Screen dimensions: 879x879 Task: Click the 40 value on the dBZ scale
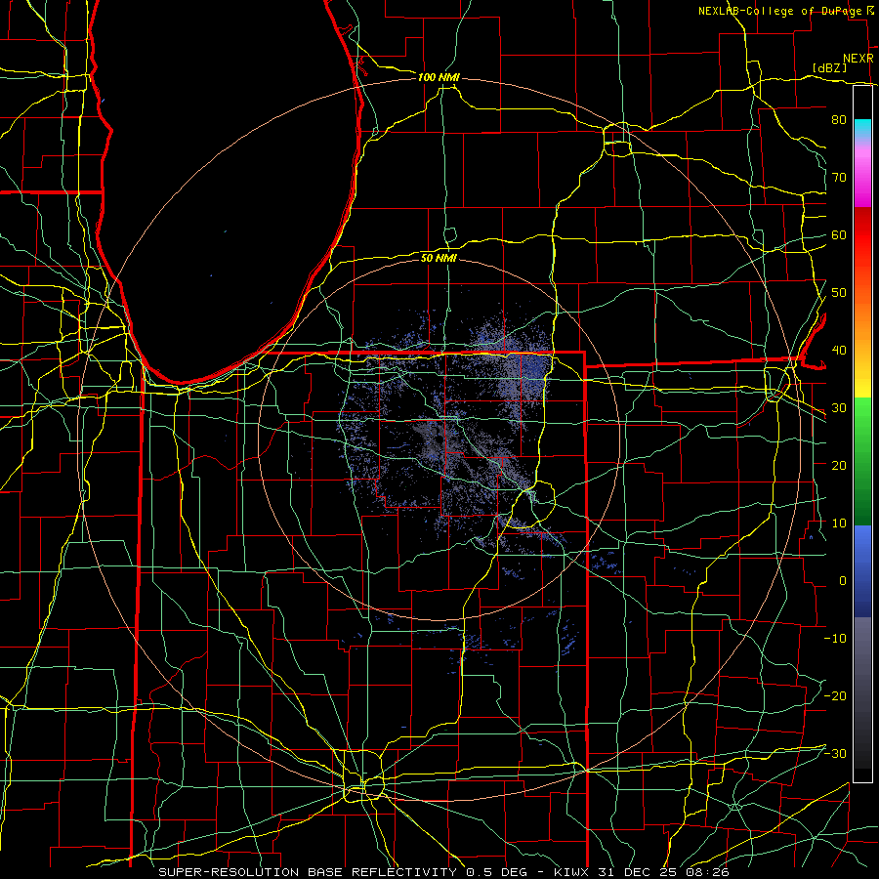coord(839,351)
